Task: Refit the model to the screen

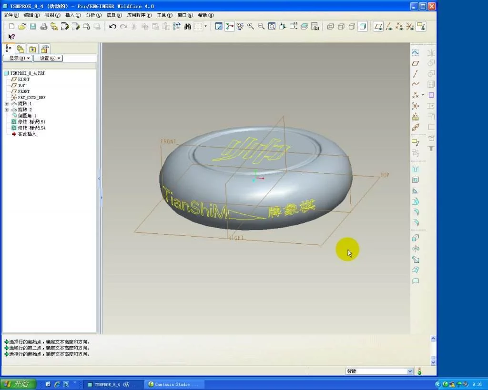Action: (x=272, y=27)
